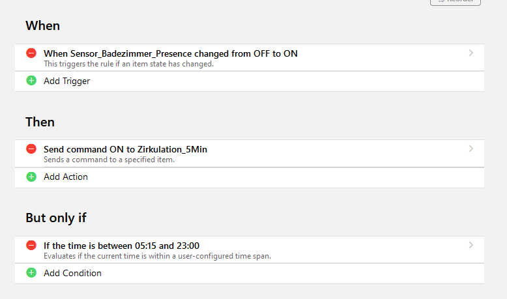Click the Add Action label
The width and height of the screenshot is (507, 299).
[65, 177]
